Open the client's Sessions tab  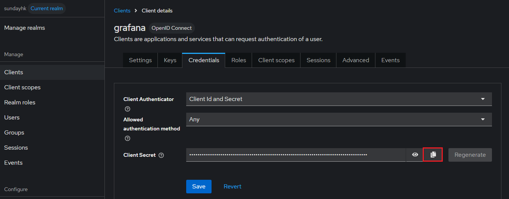(x=318, y=60)
